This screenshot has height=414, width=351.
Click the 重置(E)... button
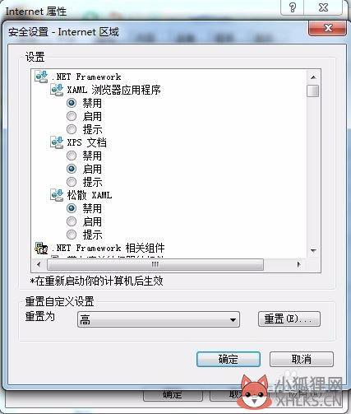tap(289, 319)
